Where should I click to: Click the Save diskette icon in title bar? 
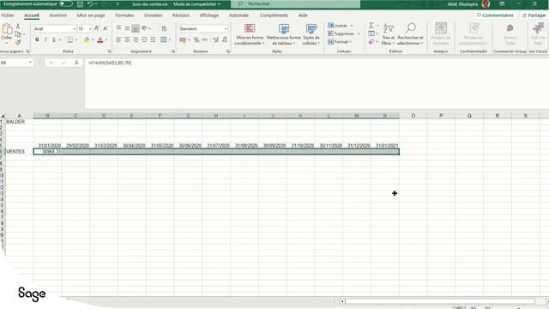[80, 3]
